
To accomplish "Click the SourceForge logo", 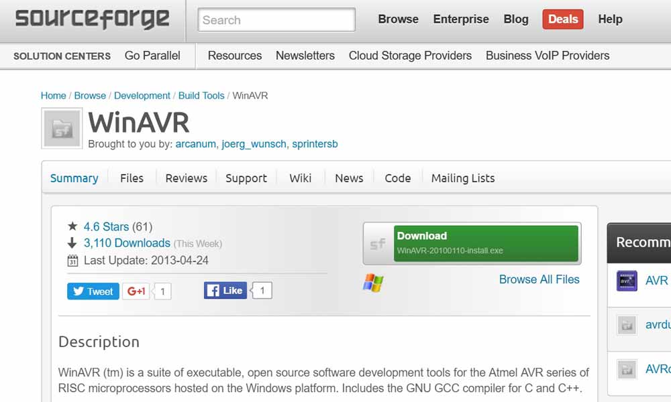I will pyautogui.click(x=93, y=19).
